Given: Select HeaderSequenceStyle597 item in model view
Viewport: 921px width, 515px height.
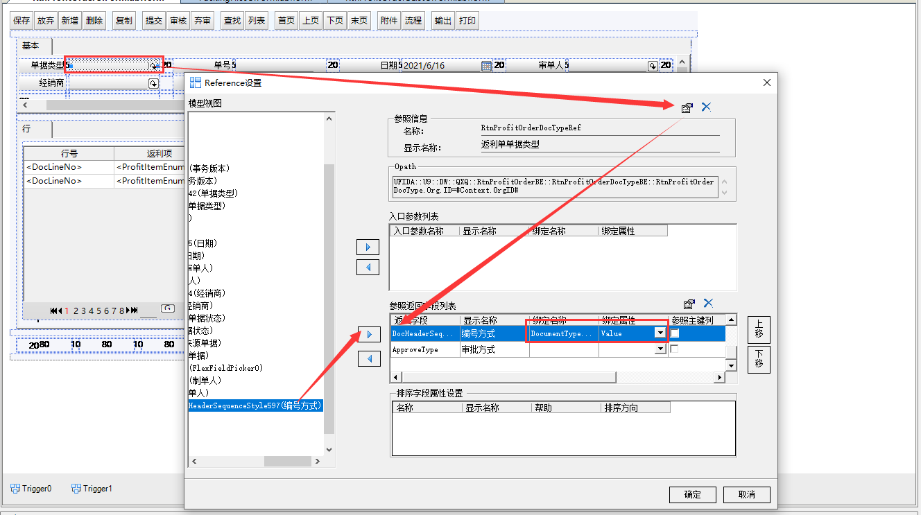Looking at the screenshot, I should point(255,405).
